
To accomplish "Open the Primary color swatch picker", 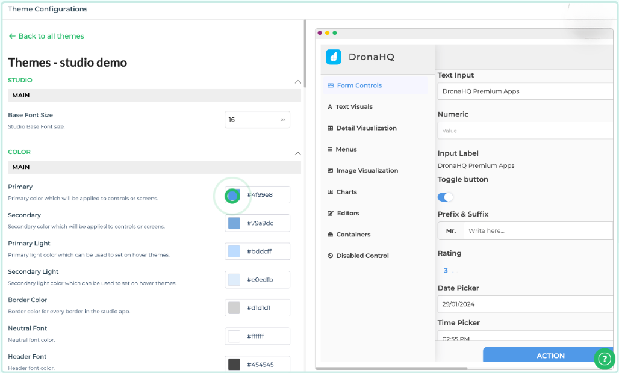I will coord(234,194).
